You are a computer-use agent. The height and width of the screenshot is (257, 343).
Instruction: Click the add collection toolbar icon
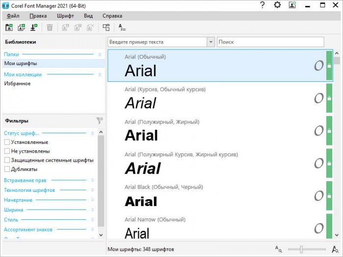click(x=21, y=27)
